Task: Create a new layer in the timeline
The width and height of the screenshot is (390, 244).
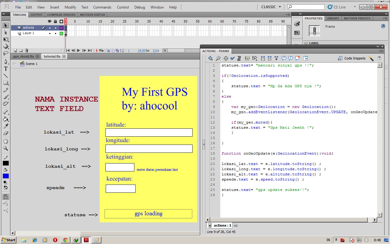Action: coord(15,50)
